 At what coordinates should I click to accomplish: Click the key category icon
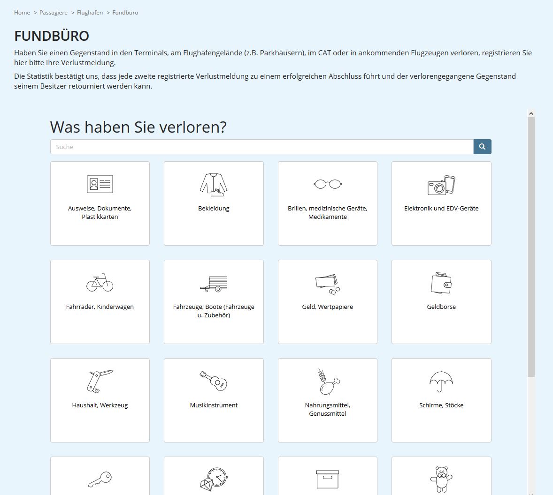coord(100,479)
